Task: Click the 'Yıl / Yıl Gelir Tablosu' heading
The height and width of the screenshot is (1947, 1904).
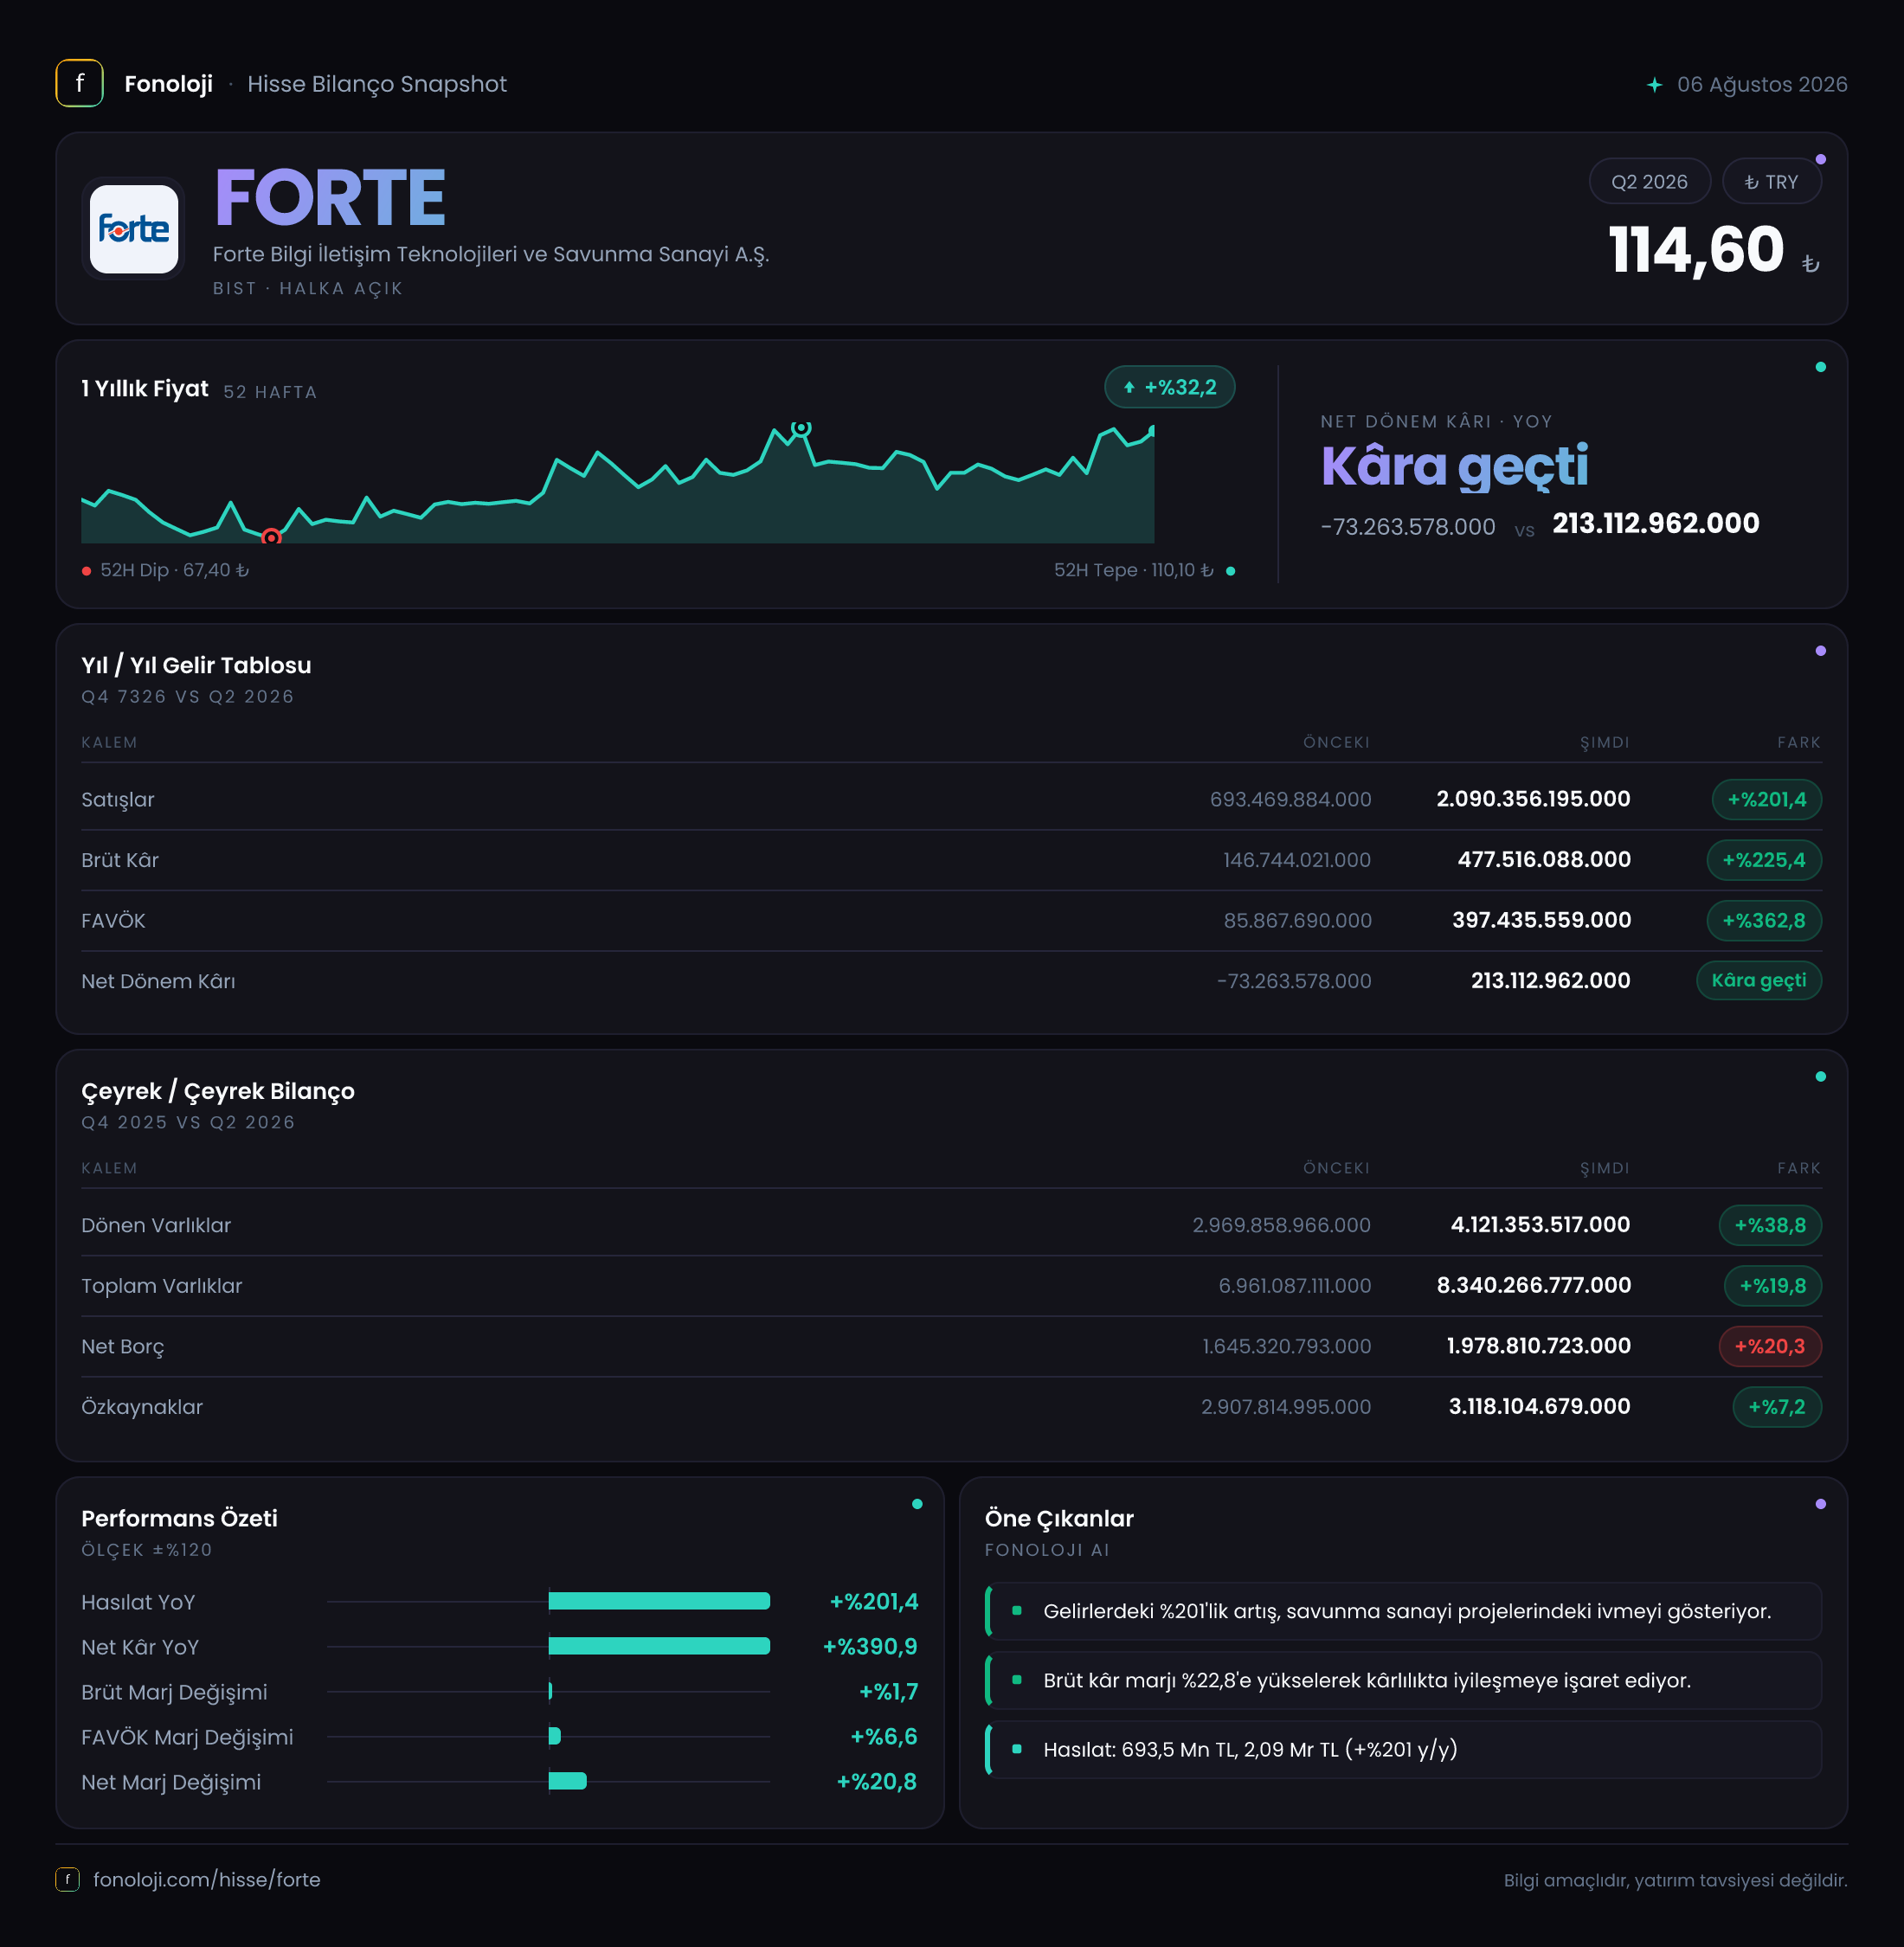Action: (x=196, y=665)
